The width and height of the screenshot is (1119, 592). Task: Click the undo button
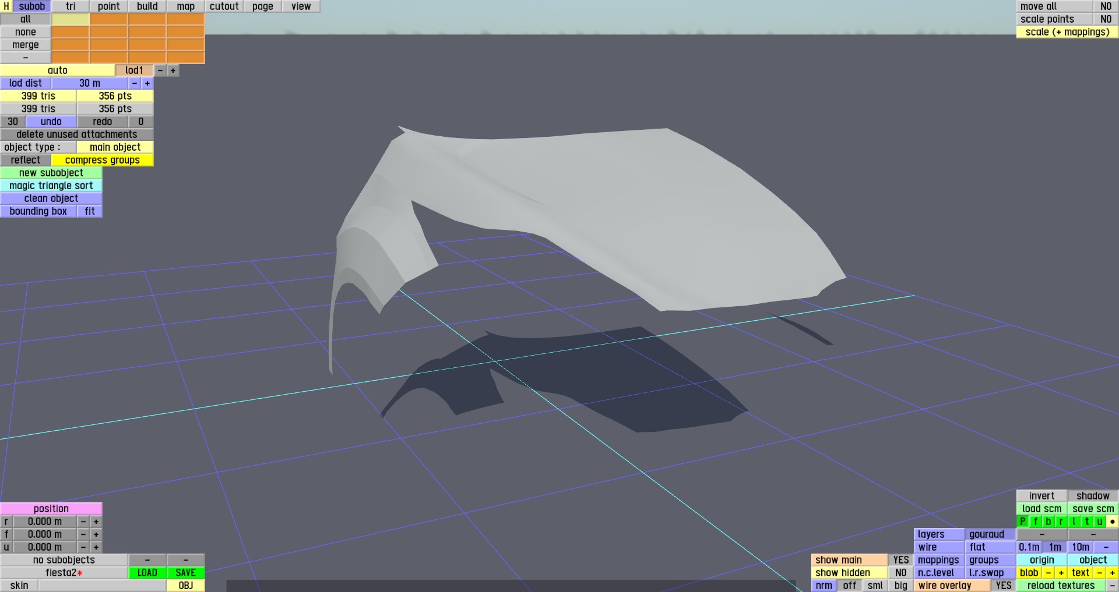coord(51,122)
